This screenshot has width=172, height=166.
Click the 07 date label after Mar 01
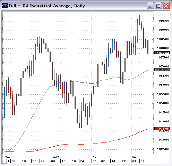143,161
